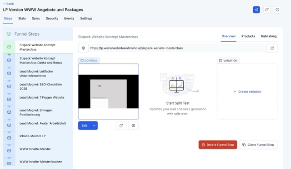Open URL settings gear beside the step URL
The height and width of the screenshot is (169, 291).
[83, 48]
